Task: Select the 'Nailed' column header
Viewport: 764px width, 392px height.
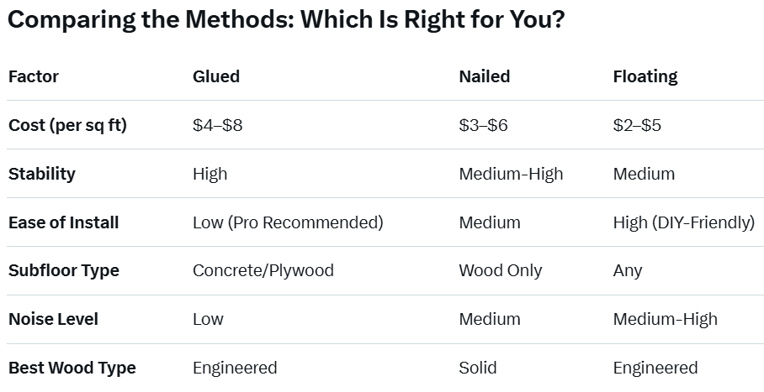Action: [x=485, y=76]
